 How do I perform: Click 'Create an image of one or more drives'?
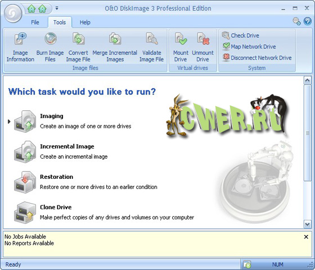(85, 126)
